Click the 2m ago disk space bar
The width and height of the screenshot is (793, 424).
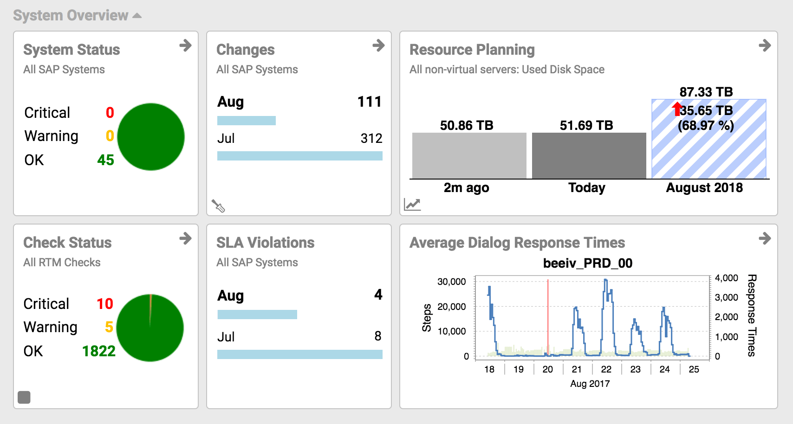coord(469,156)
